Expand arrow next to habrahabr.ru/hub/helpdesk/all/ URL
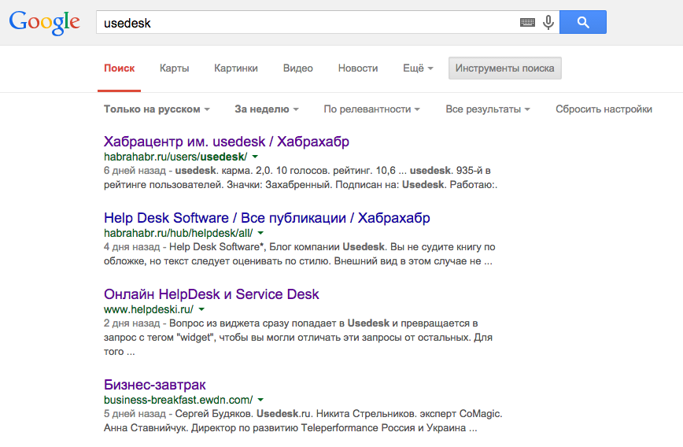The height and width of the screenshot is (447, 683). 260,234
